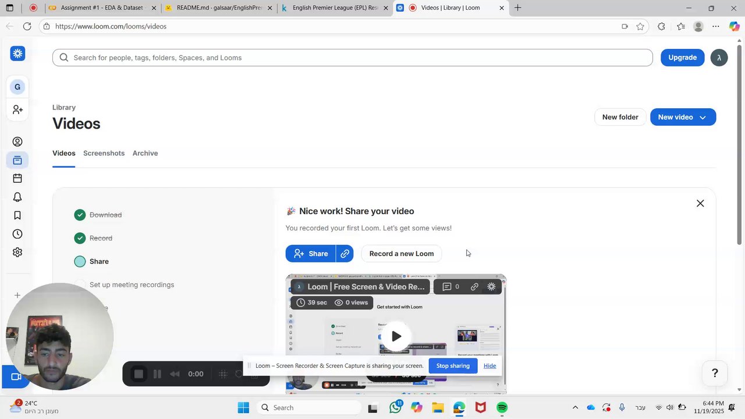The image size is (745, 419).
Task: Open browser extensions puzzle icon
Action: (x=661, y=26)
